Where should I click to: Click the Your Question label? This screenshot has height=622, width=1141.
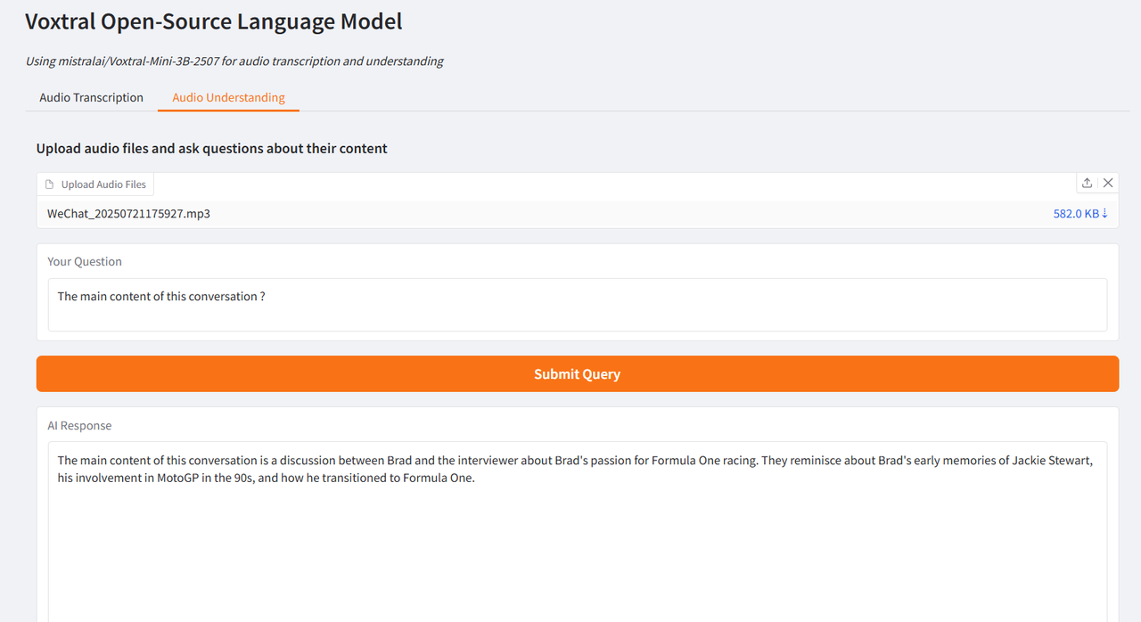pos(85,262)
